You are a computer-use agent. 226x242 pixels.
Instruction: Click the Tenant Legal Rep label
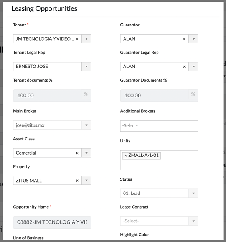point(29,53)
